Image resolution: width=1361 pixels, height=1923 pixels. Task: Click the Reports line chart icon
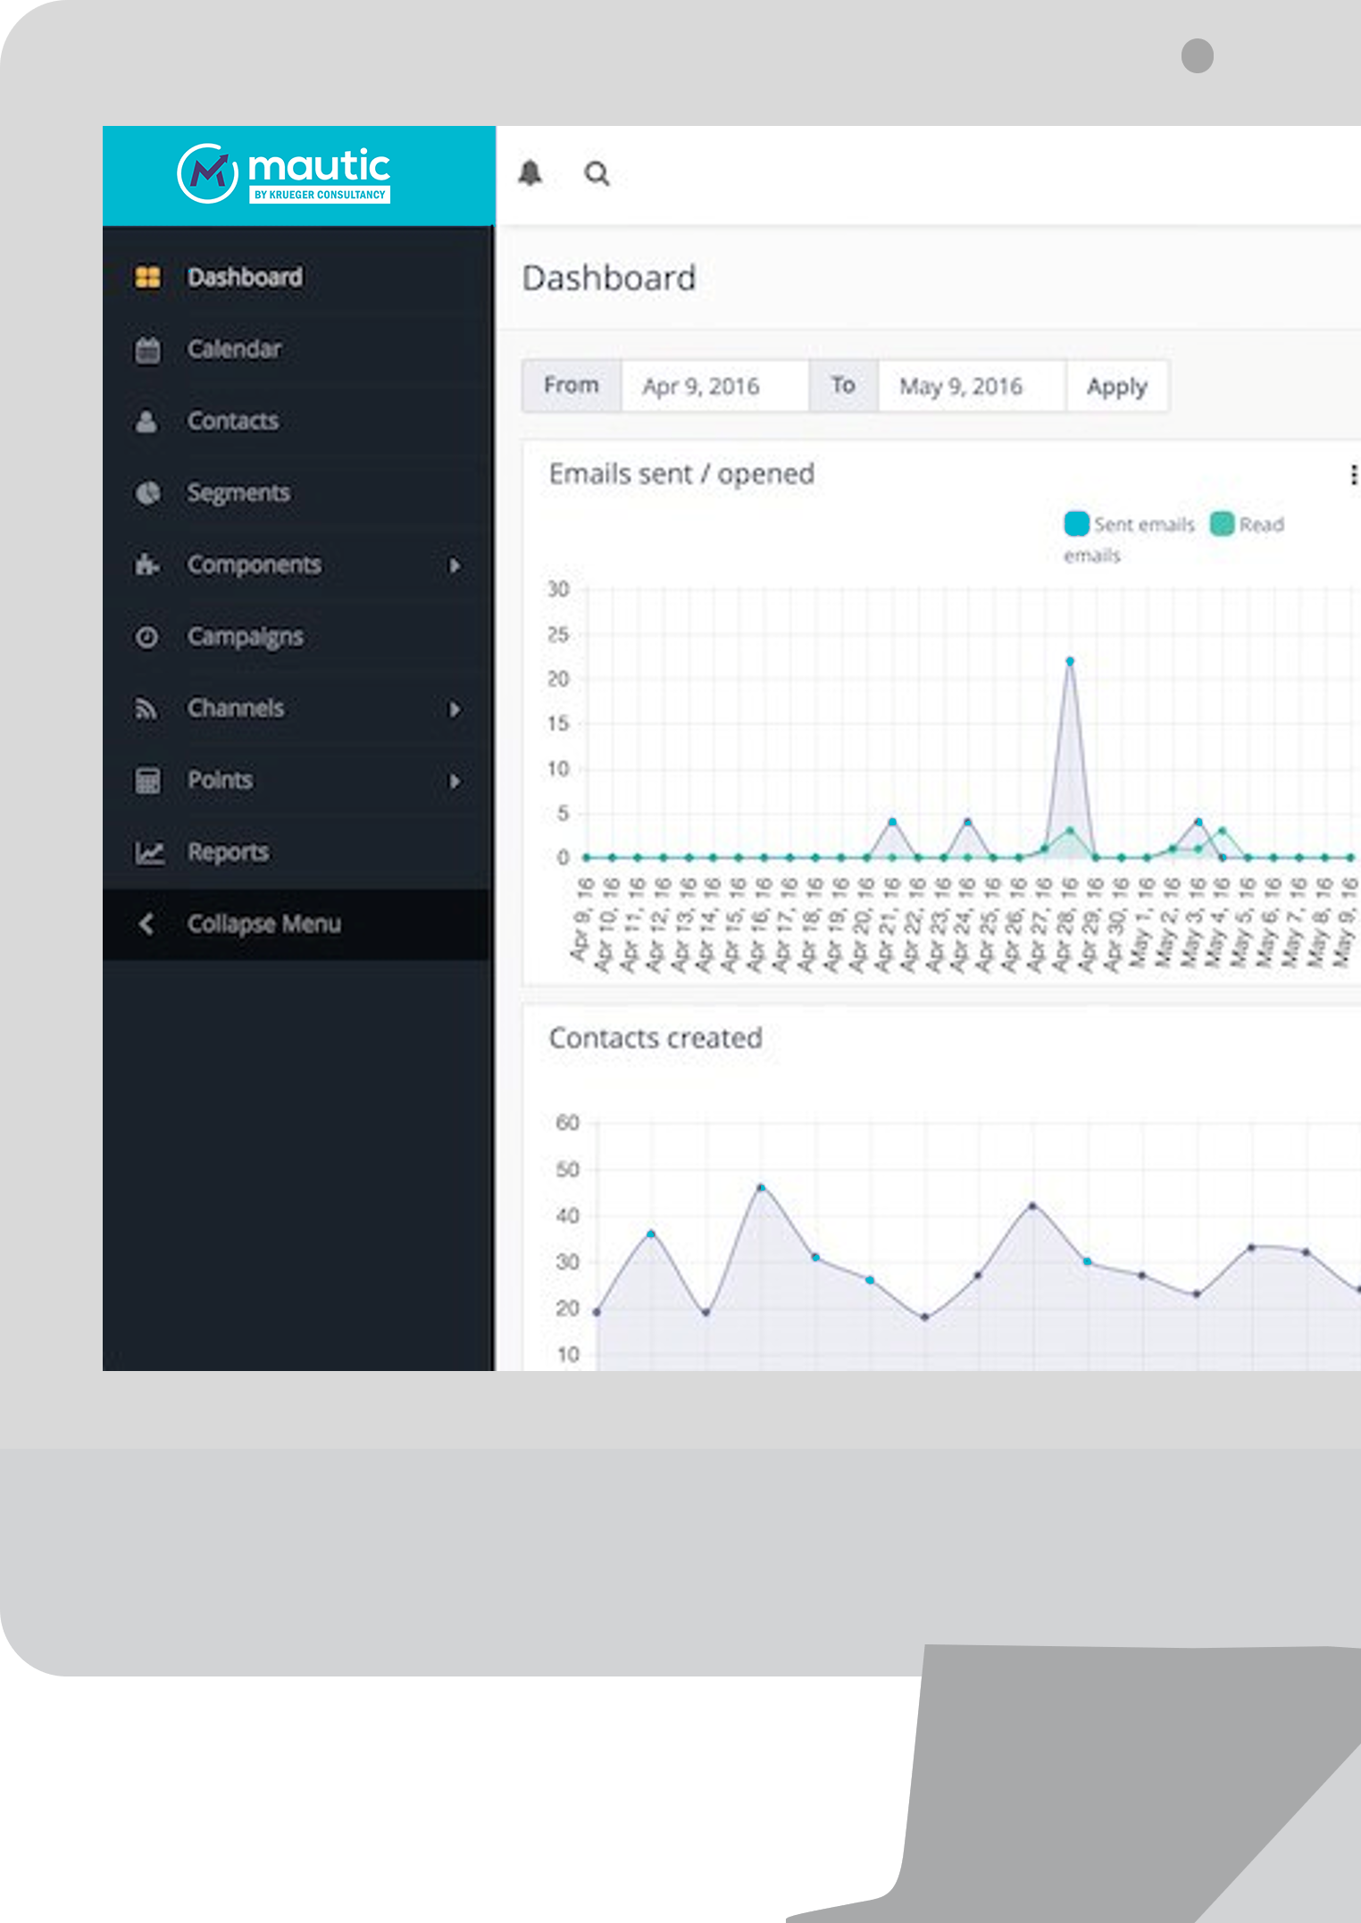point(149,853)
